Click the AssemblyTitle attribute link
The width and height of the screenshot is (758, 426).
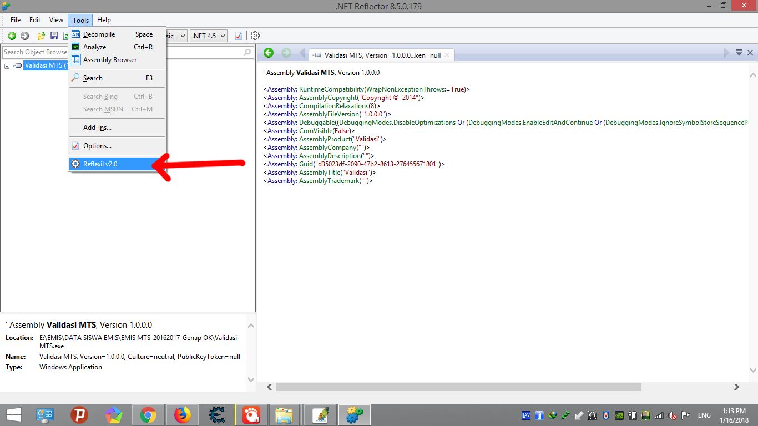[x=320, y=173]
